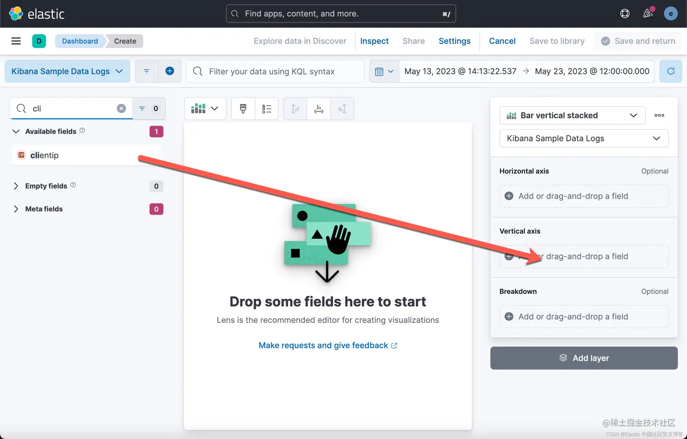687x439 pixels.
Task: Cancel the visualization editing
Action: [502, 41]
